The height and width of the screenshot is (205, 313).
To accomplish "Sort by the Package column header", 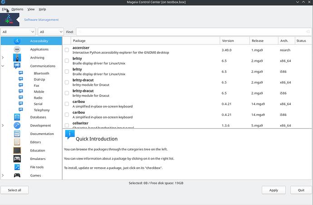I will click(145, 40).
